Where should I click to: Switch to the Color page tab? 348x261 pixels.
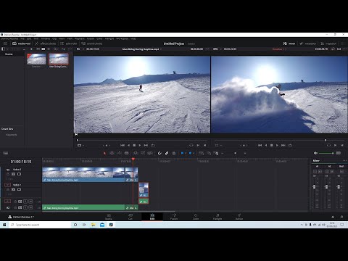(196, 217)
